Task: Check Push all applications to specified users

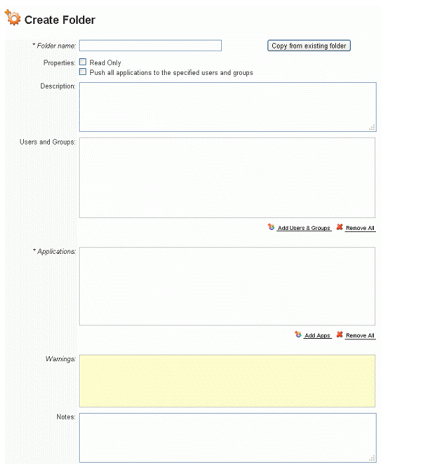Action: click(x=83, y=72)
